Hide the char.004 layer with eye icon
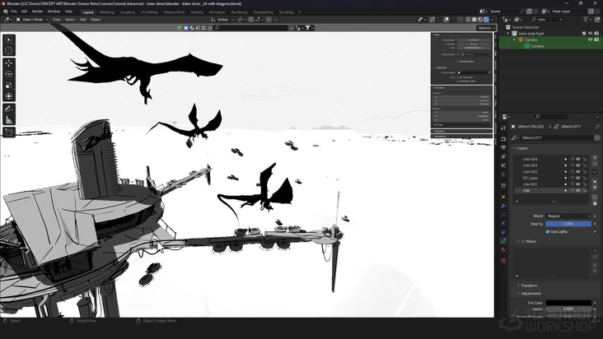Screen dimensions: 603x339 (577, 159)
